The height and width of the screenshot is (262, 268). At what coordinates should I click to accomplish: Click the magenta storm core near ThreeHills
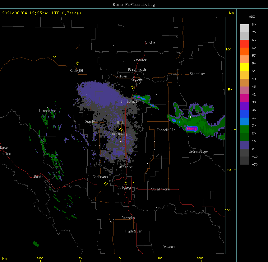192,129
